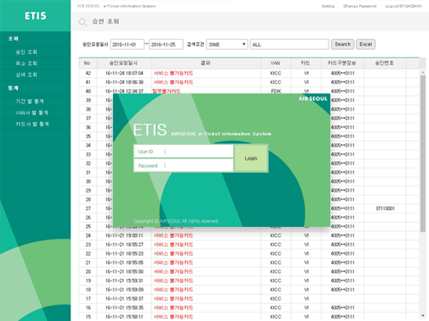Focus the start date field 2016-11-01
The image size is (429, 321).
(x=127, y=44)
